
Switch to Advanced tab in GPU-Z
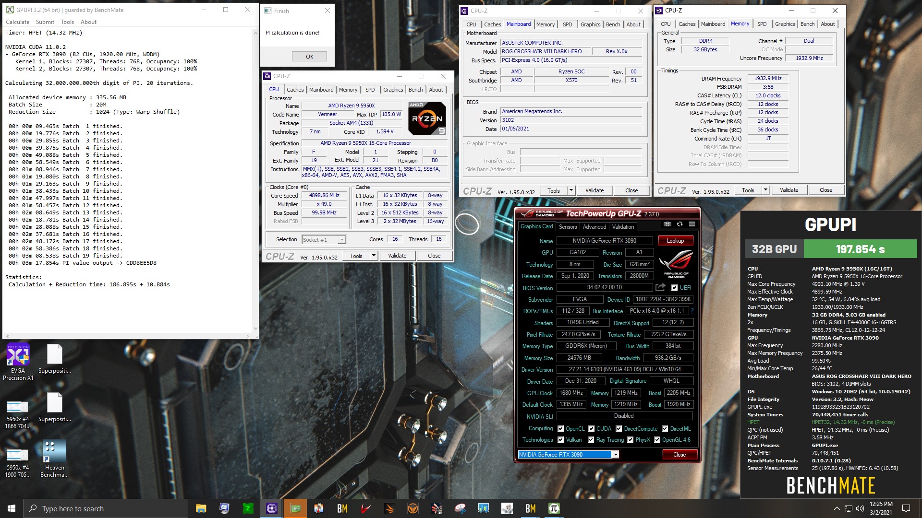click(594, 227)
